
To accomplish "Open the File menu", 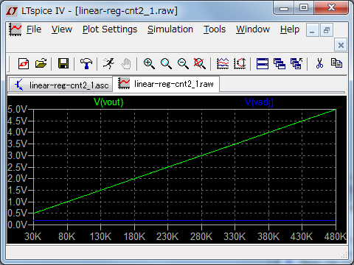I will 34,29.
